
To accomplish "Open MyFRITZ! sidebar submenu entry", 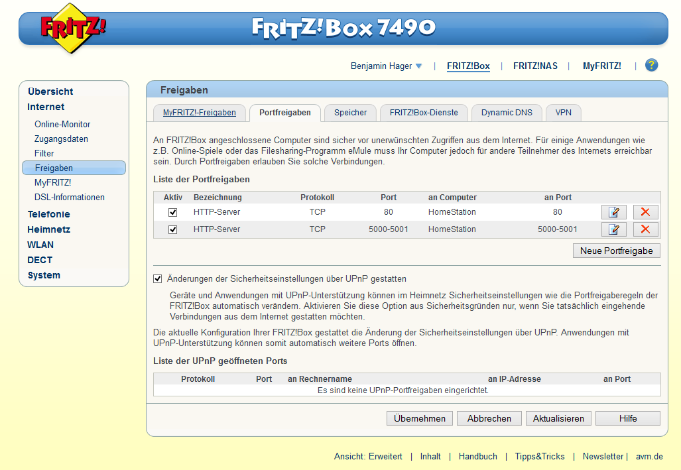I will [x=52, y=183].
